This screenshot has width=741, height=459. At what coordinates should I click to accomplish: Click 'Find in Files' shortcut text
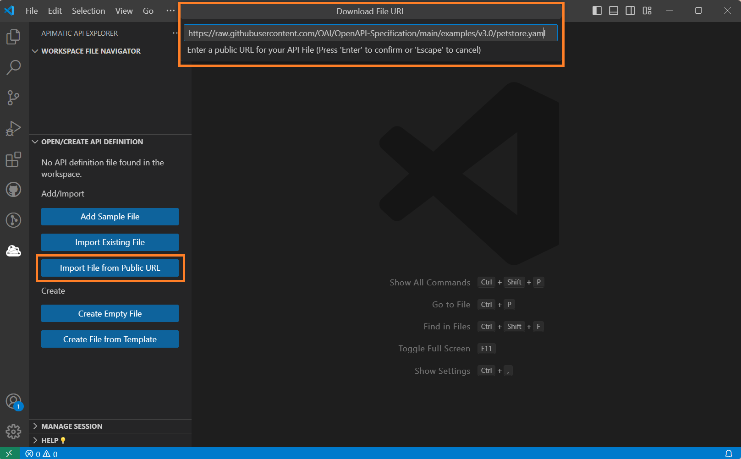[447, 327]
